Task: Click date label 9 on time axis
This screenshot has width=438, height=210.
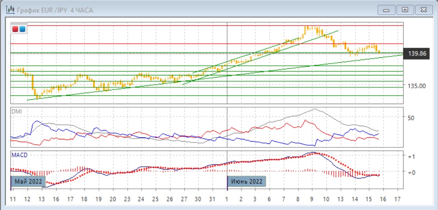Action: coord(312,199)
